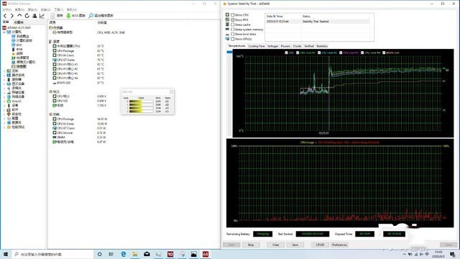Select the 性能测试 benchmark tree item
460x259 pixels.
[x=16, y=127]
